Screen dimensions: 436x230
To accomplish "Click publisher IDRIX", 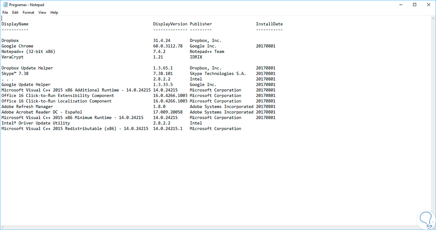I will (x=196, y=57).
